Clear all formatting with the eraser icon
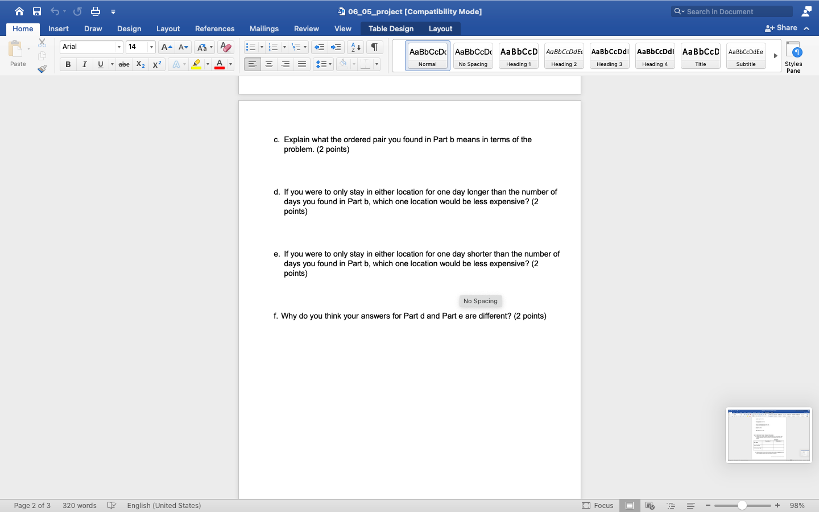This screenshot has height=512, width=819. tap(226, 47)
